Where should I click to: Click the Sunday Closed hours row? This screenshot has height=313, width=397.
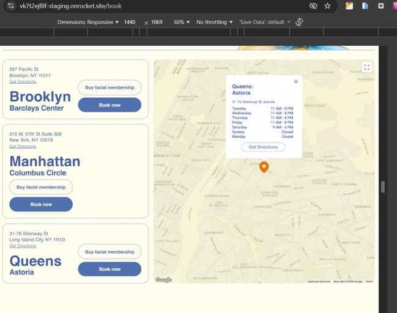tap(262, 132)
